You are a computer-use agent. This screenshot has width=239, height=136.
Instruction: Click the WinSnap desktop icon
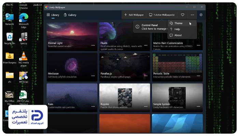[24, 77]
